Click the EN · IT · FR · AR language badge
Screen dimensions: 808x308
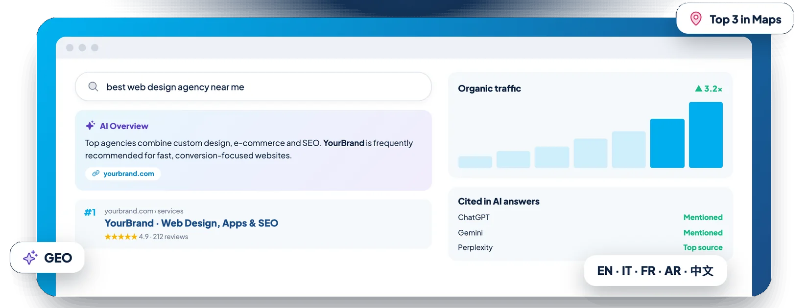coord(655,270)
